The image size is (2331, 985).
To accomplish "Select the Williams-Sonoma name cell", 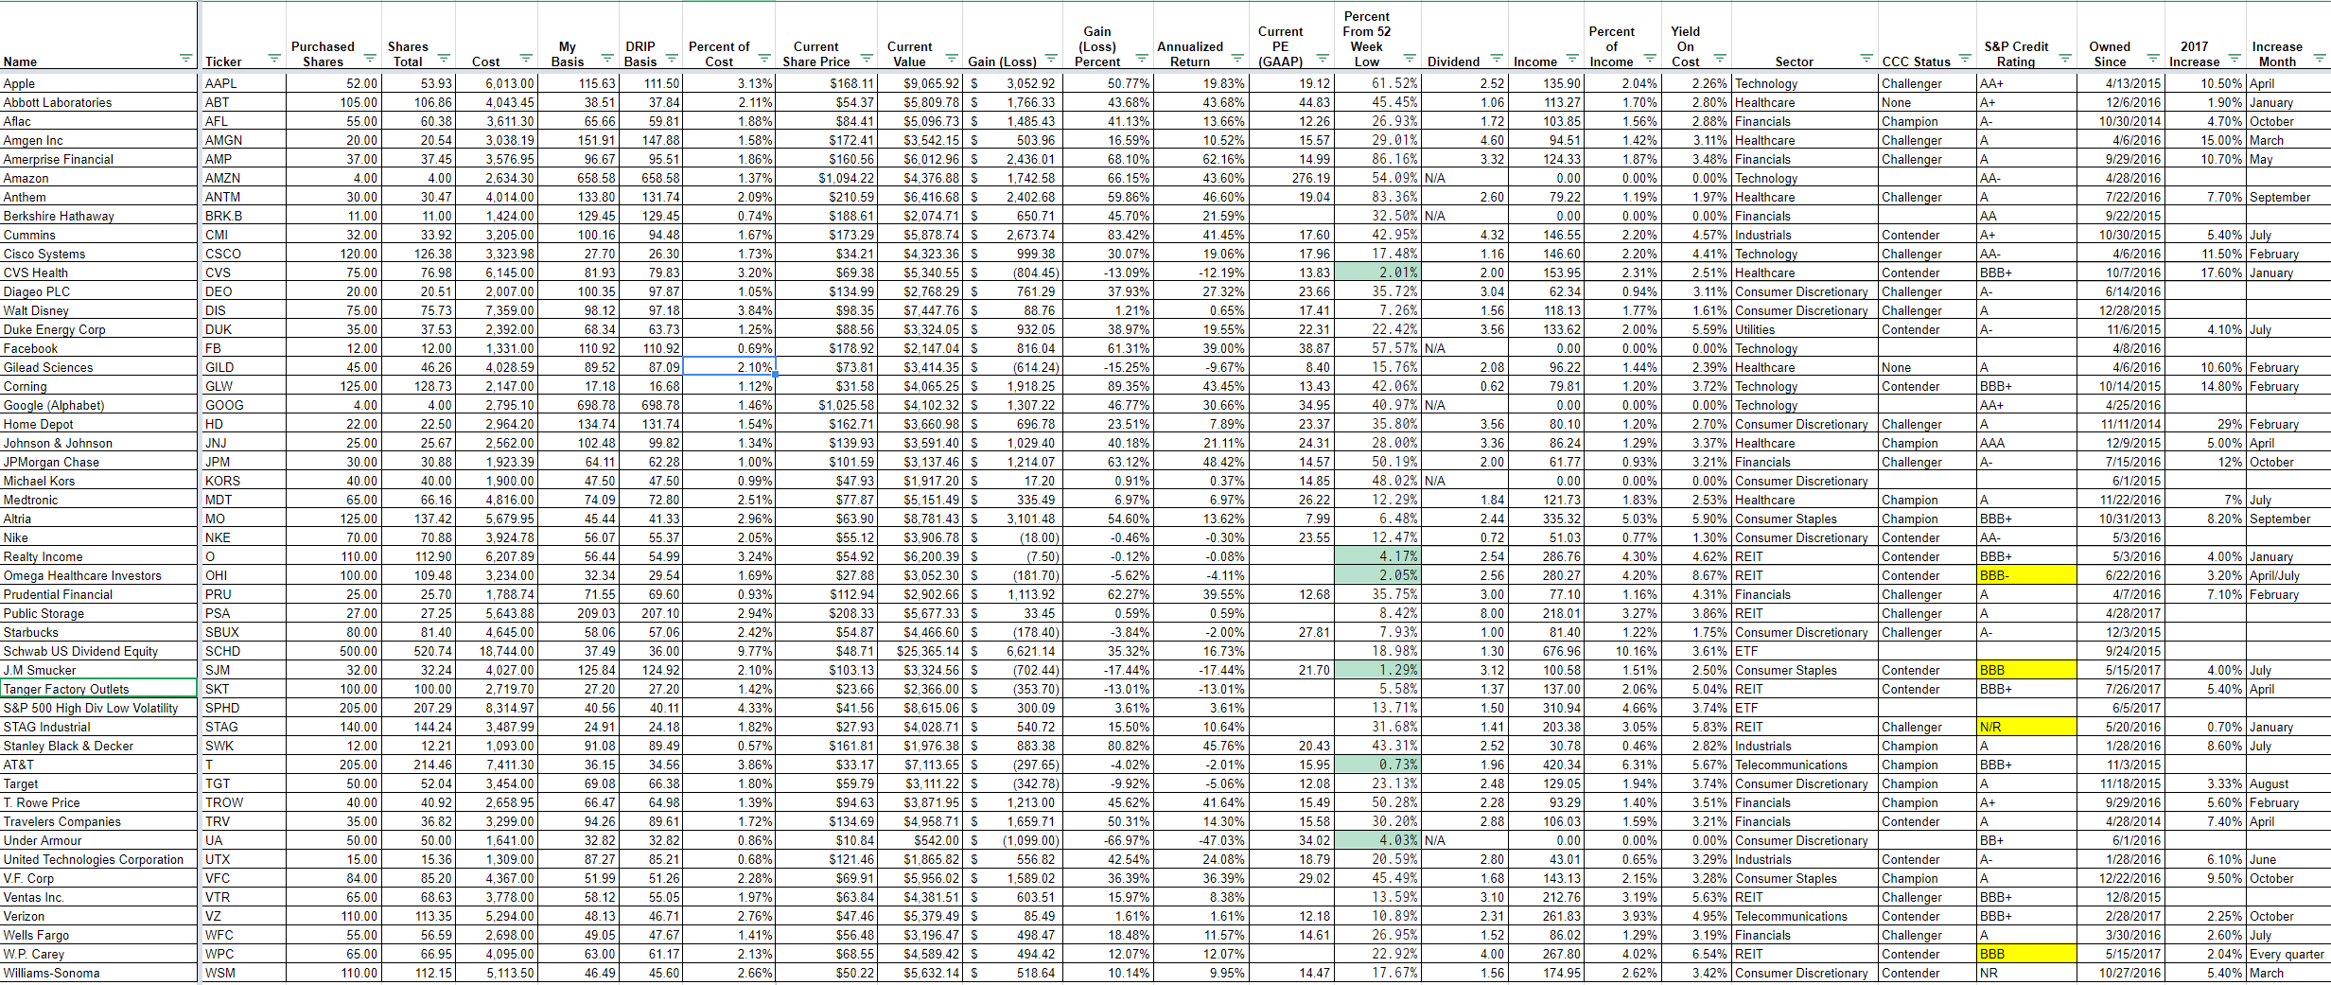I will click(99, 973).
